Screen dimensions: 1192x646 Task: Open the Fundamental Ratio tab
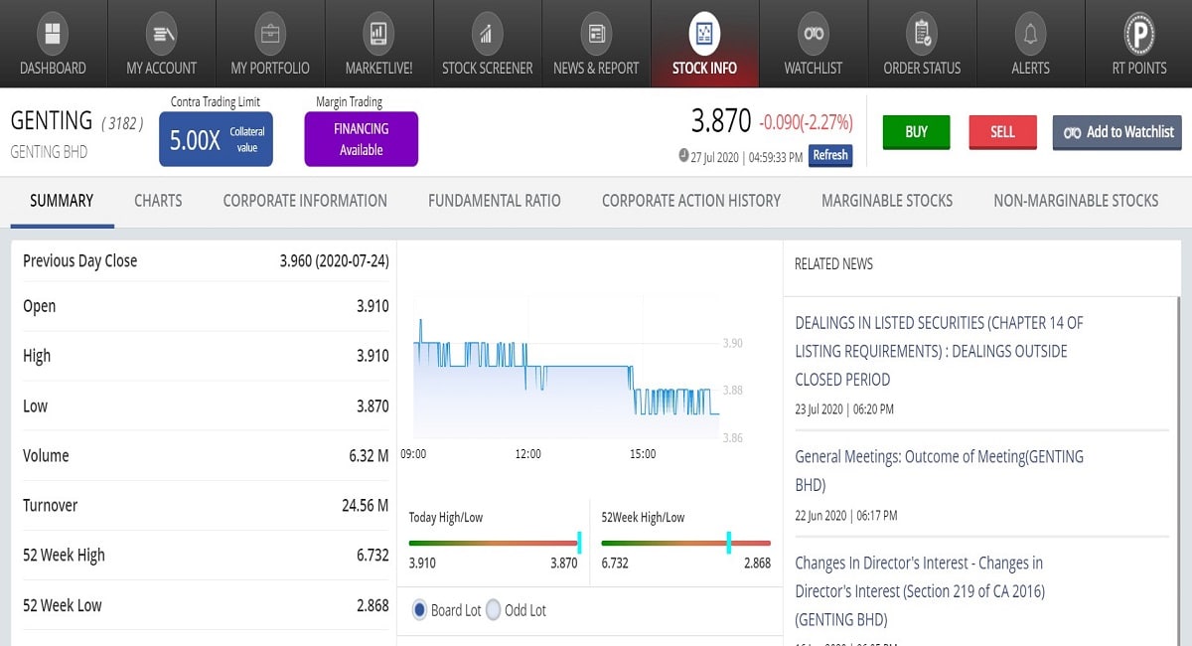(x=495, y=201)
